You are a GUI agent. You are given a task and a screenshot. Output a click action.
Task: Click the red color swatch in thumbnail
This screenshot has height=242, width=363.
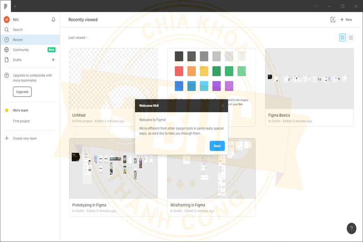click(x=179, y=71)
